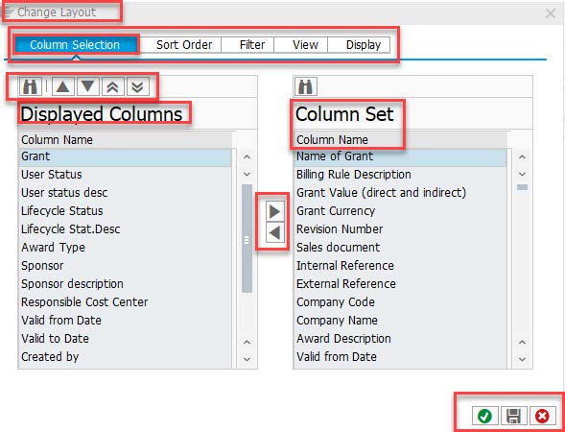This screenshot has height=432, width=565.
Task: Click Column Name header in Displayed Columns
Action: (125, 140)
